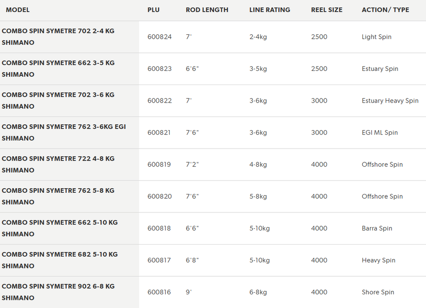Image resolution: width=426 pixels, height=308 pixels.
Task: Click the Barra Spin action cell
Action: 377,228
